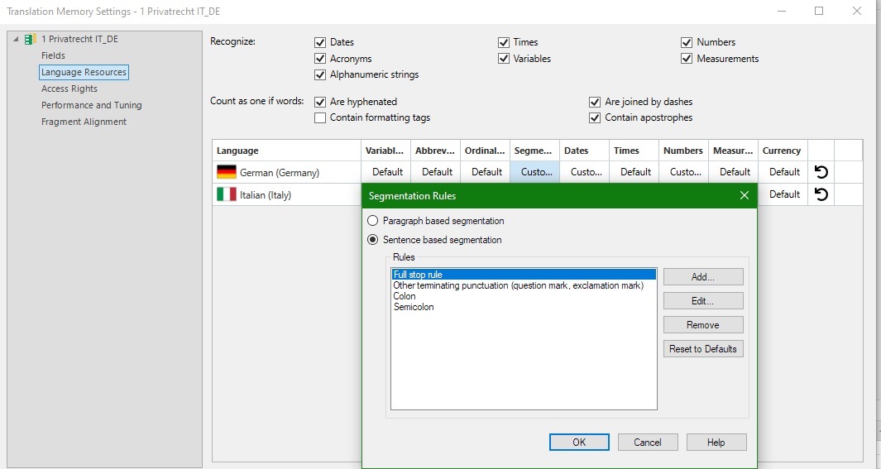Click Italian Currency Default cell
Image resolution: width=881 pixels, height=469 pixels.
tap(783, 194)
